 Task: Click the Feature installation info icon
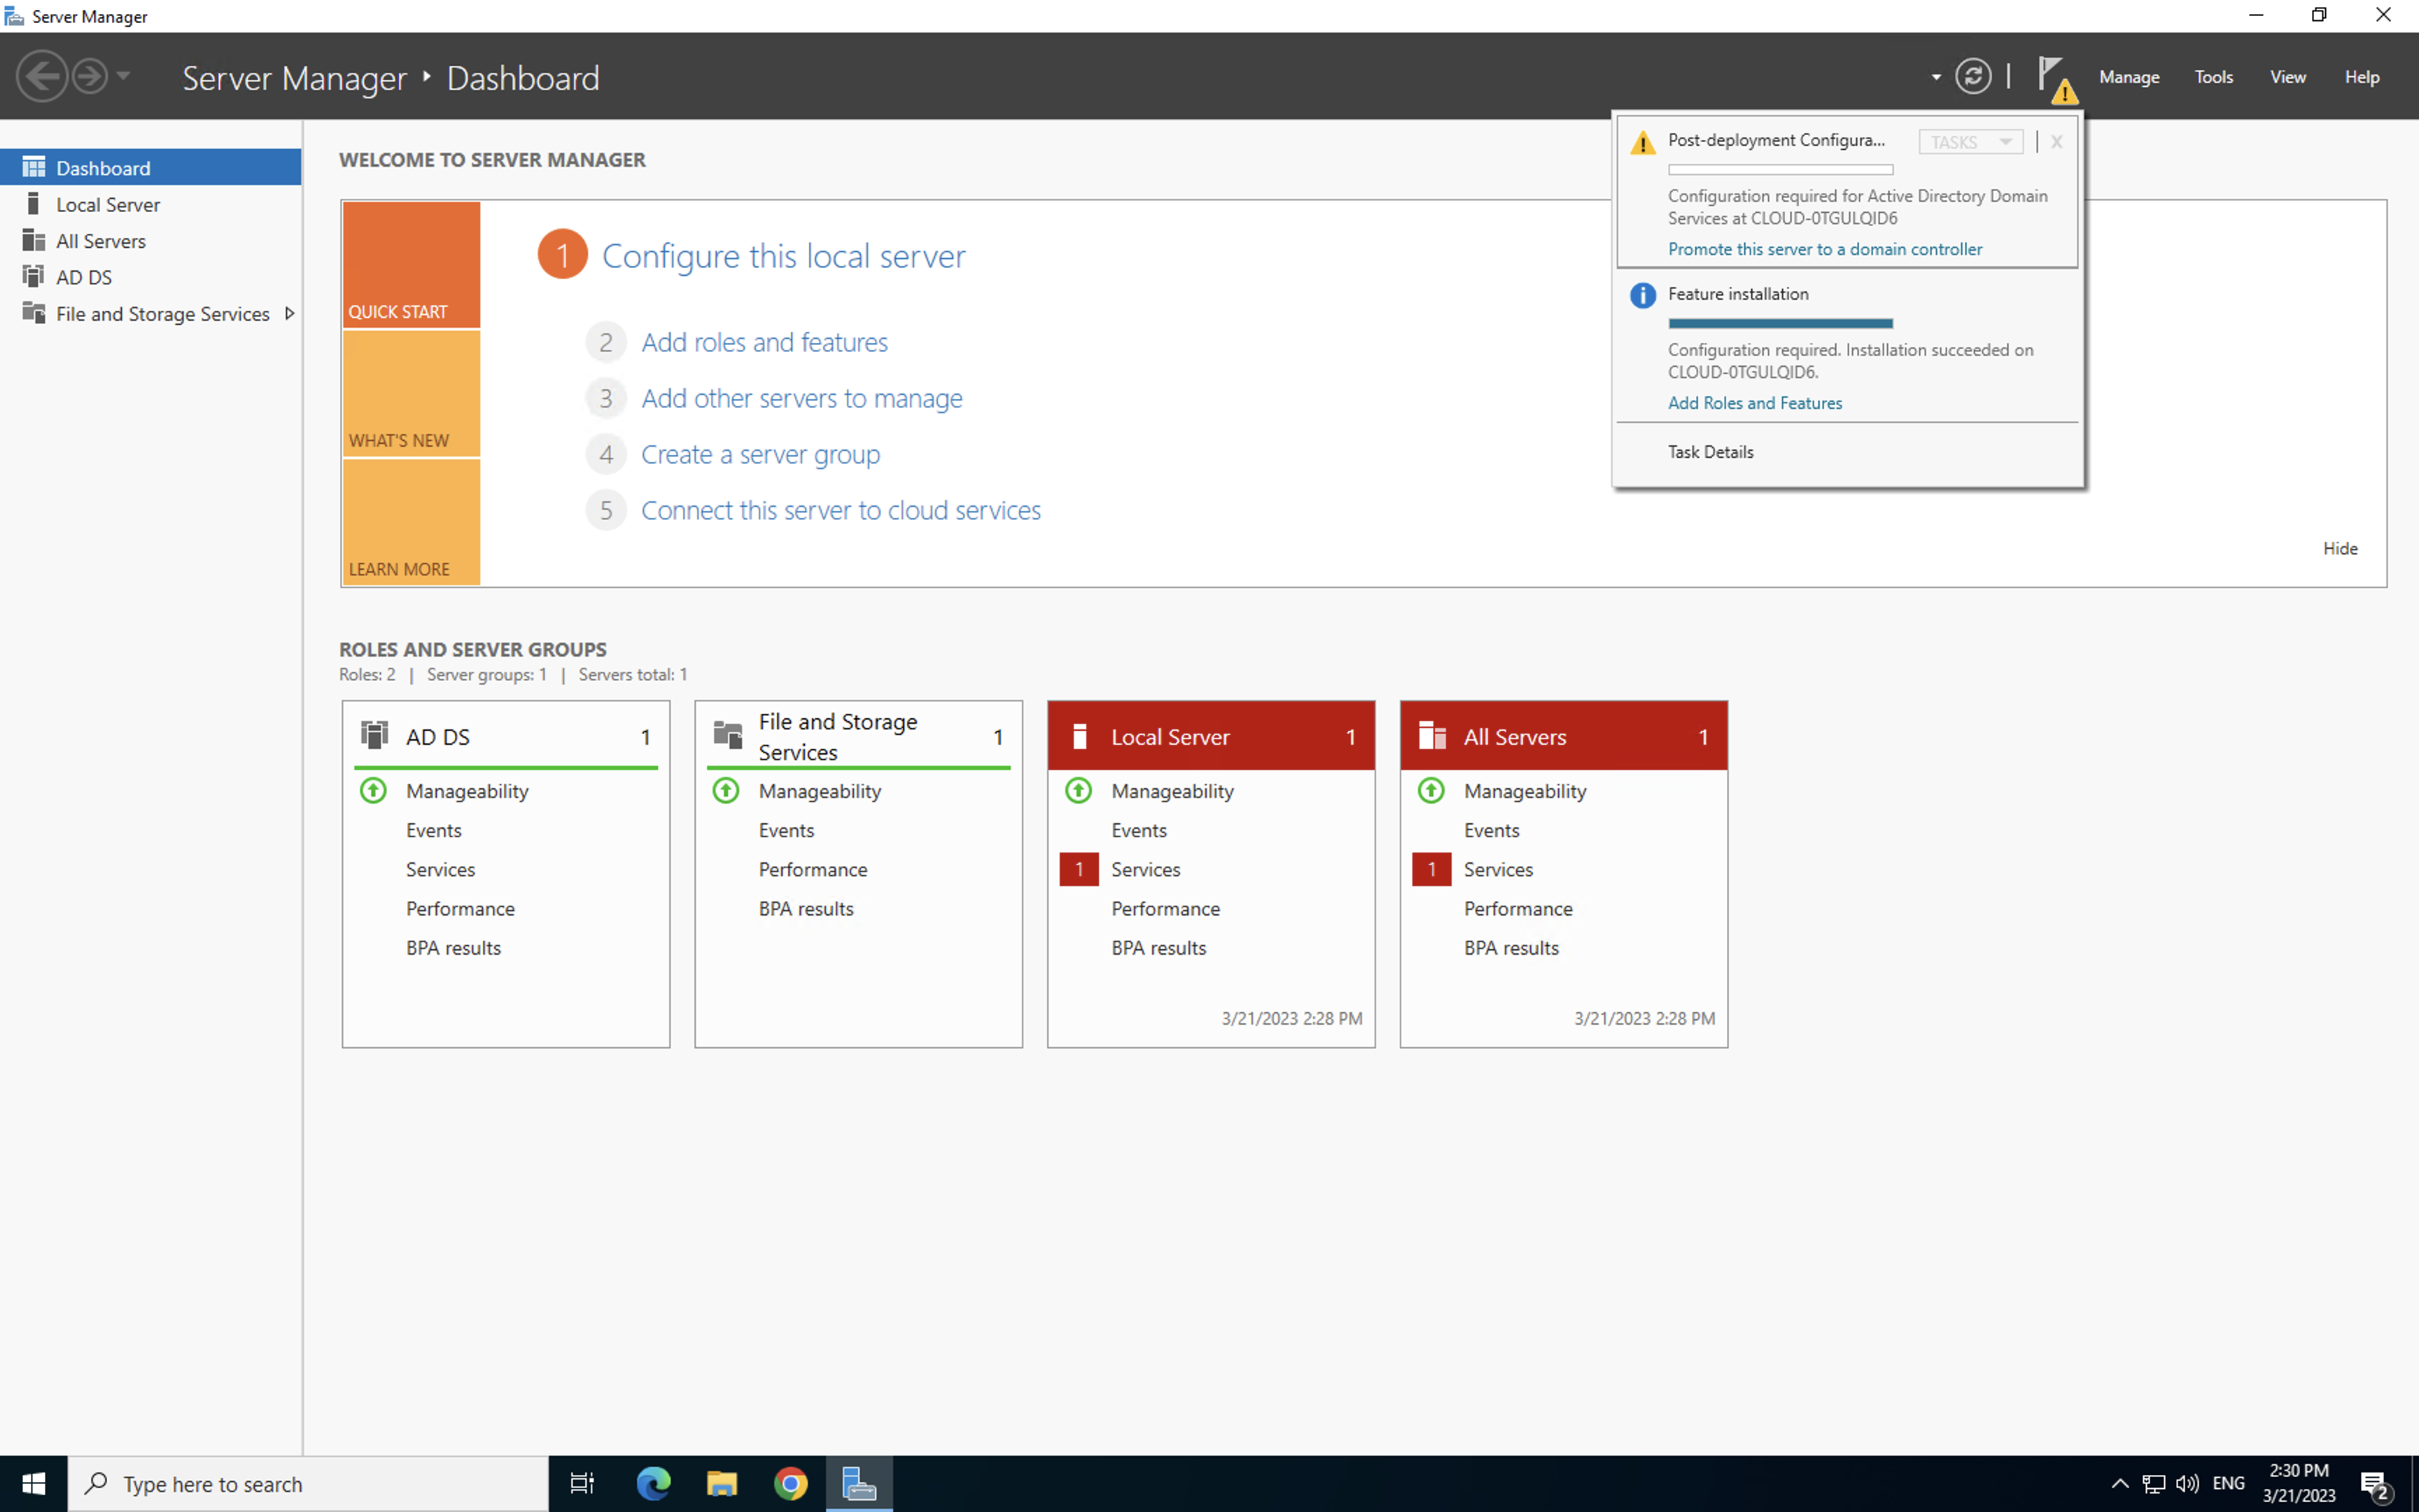[1642, 295]
